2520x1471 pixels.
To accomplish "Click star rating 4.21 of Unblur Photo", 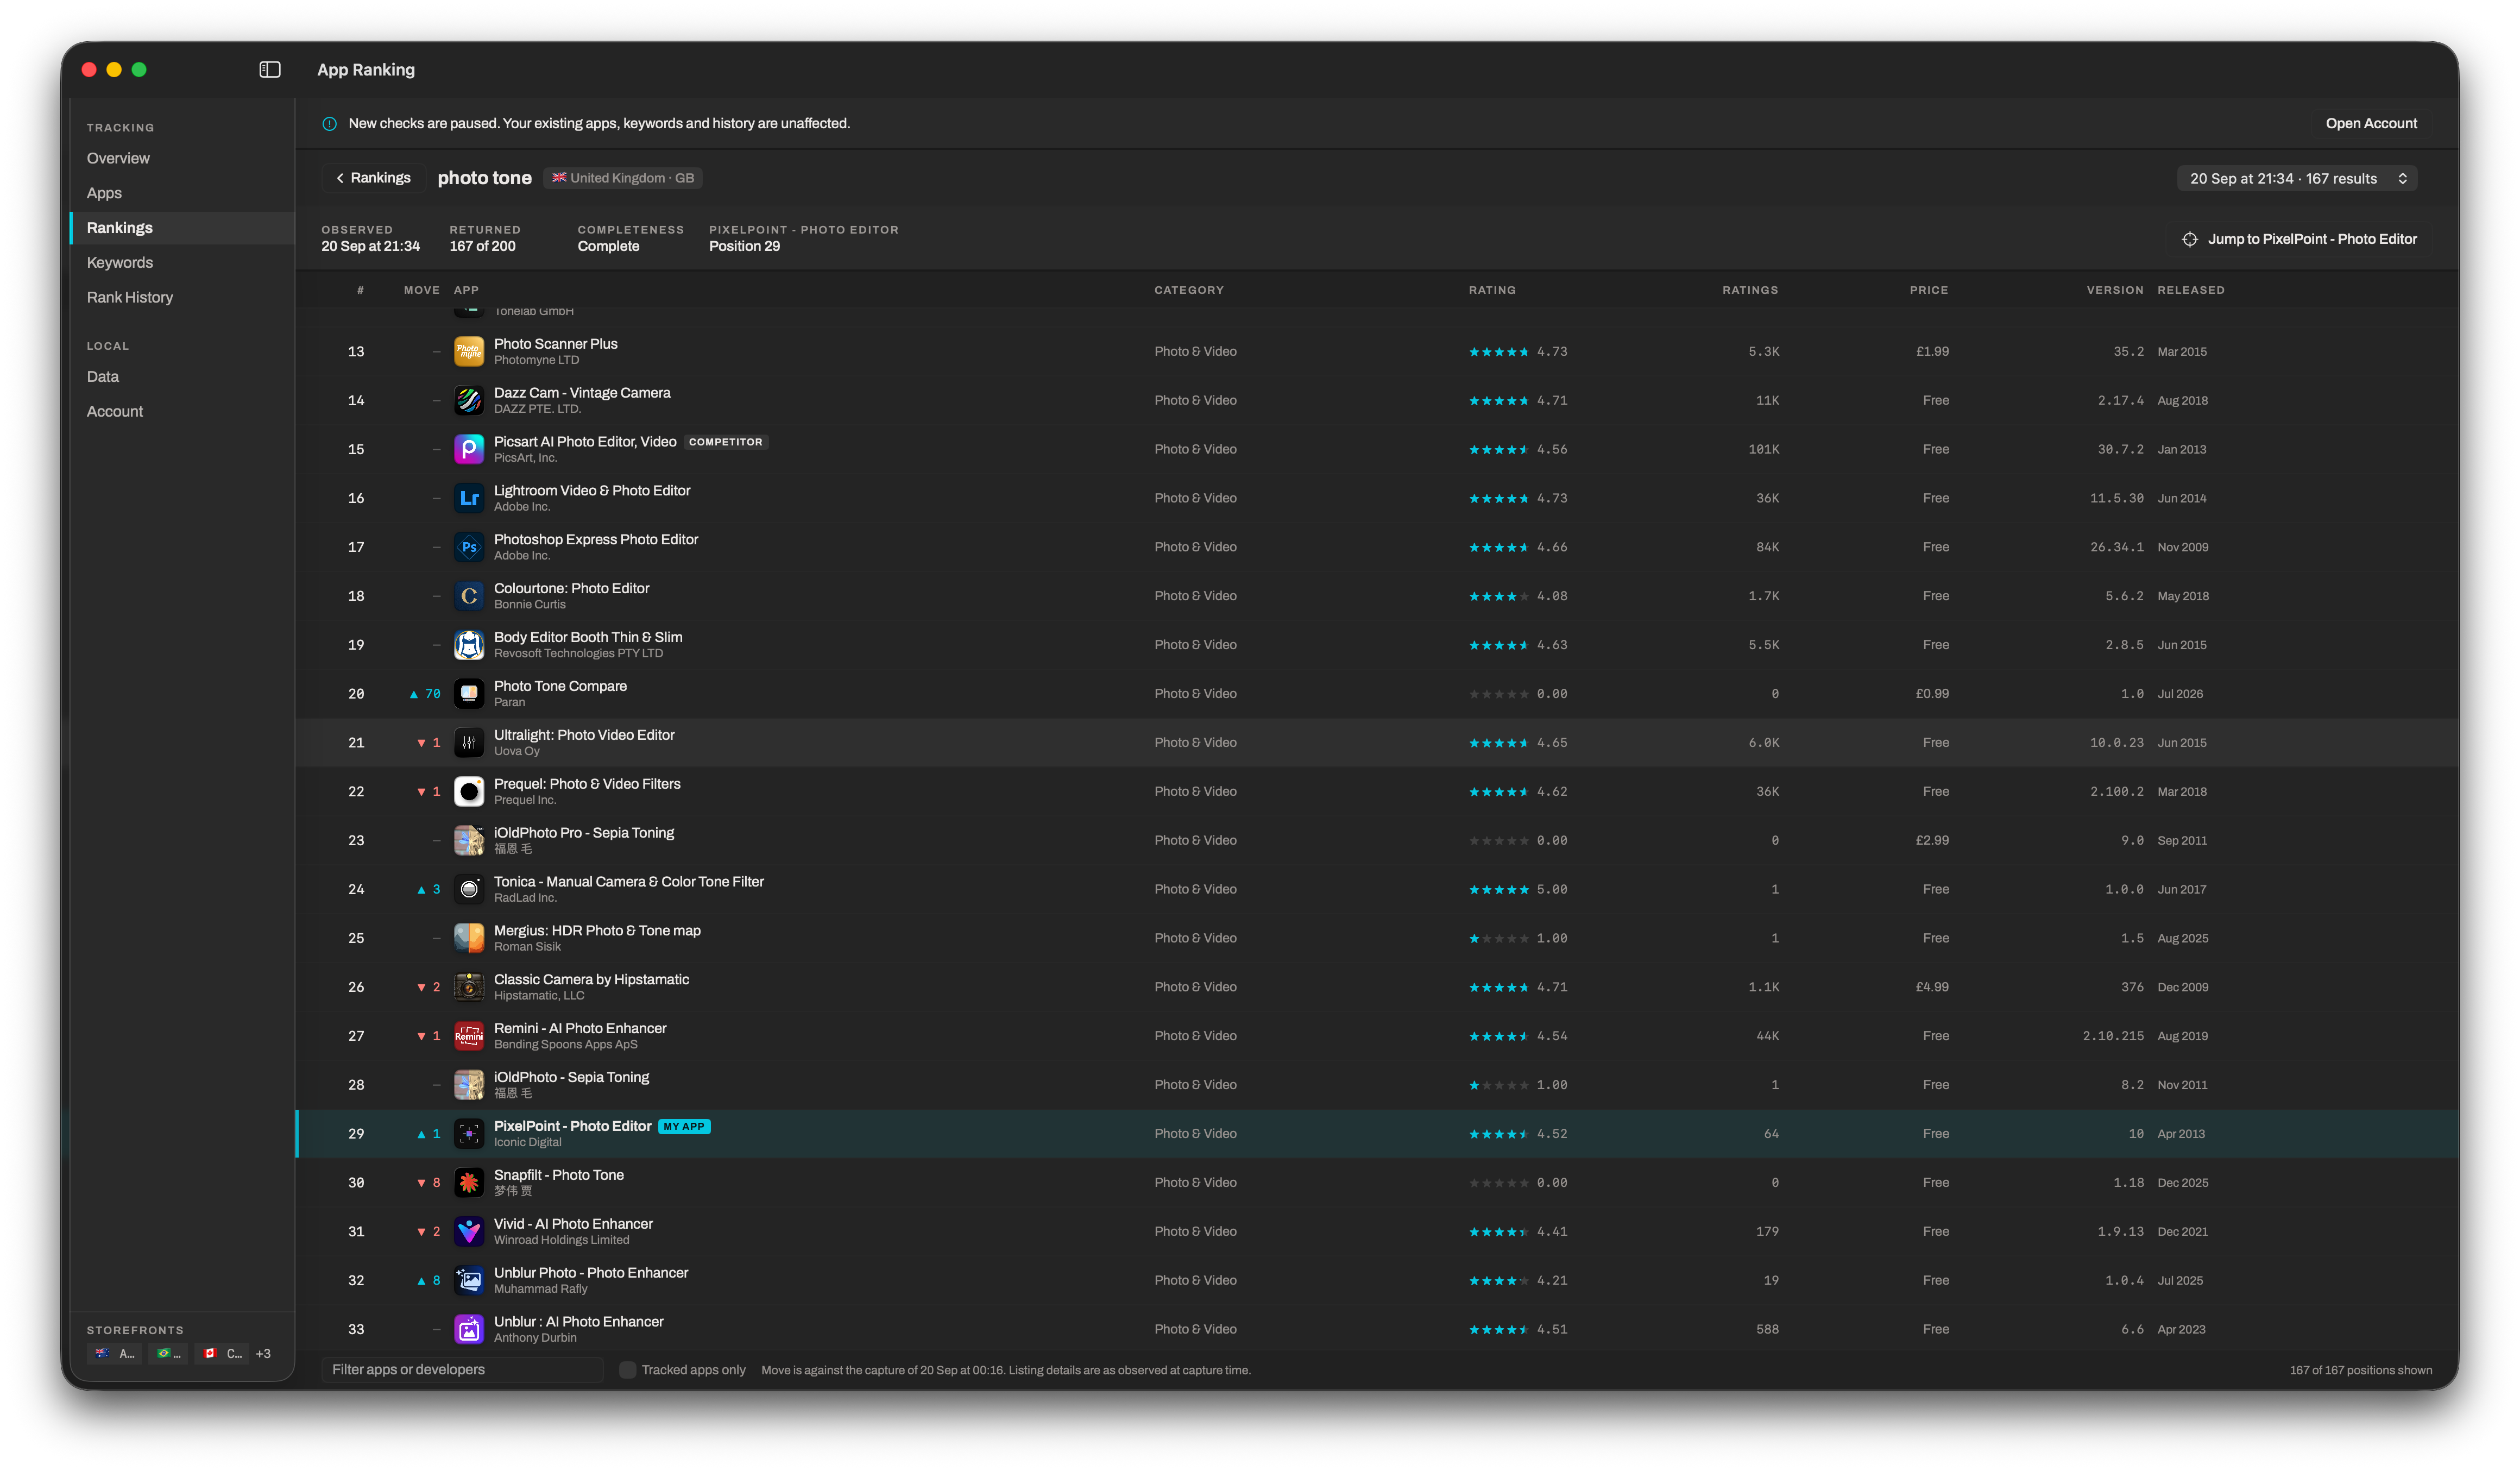I will click(x=1517, y=1281).
